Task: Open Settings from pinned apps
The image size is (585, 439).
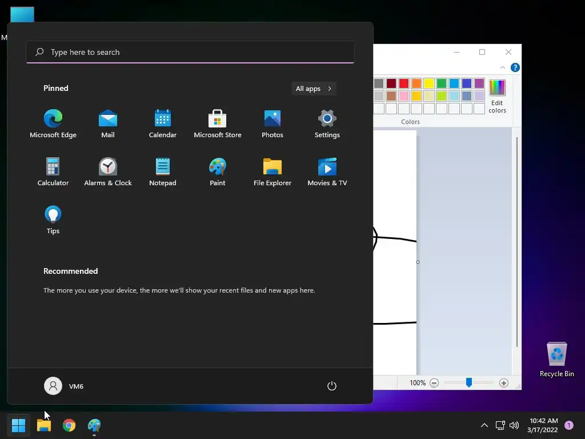Action: coord(327,124)
